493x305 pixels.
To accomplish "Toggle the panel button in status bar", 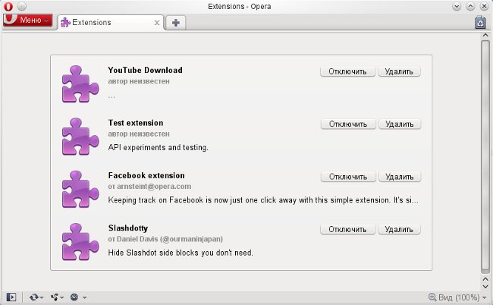I will (x=11, y=297).
